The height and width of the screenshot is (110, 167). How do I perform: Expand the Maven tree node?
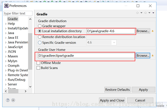6,57
